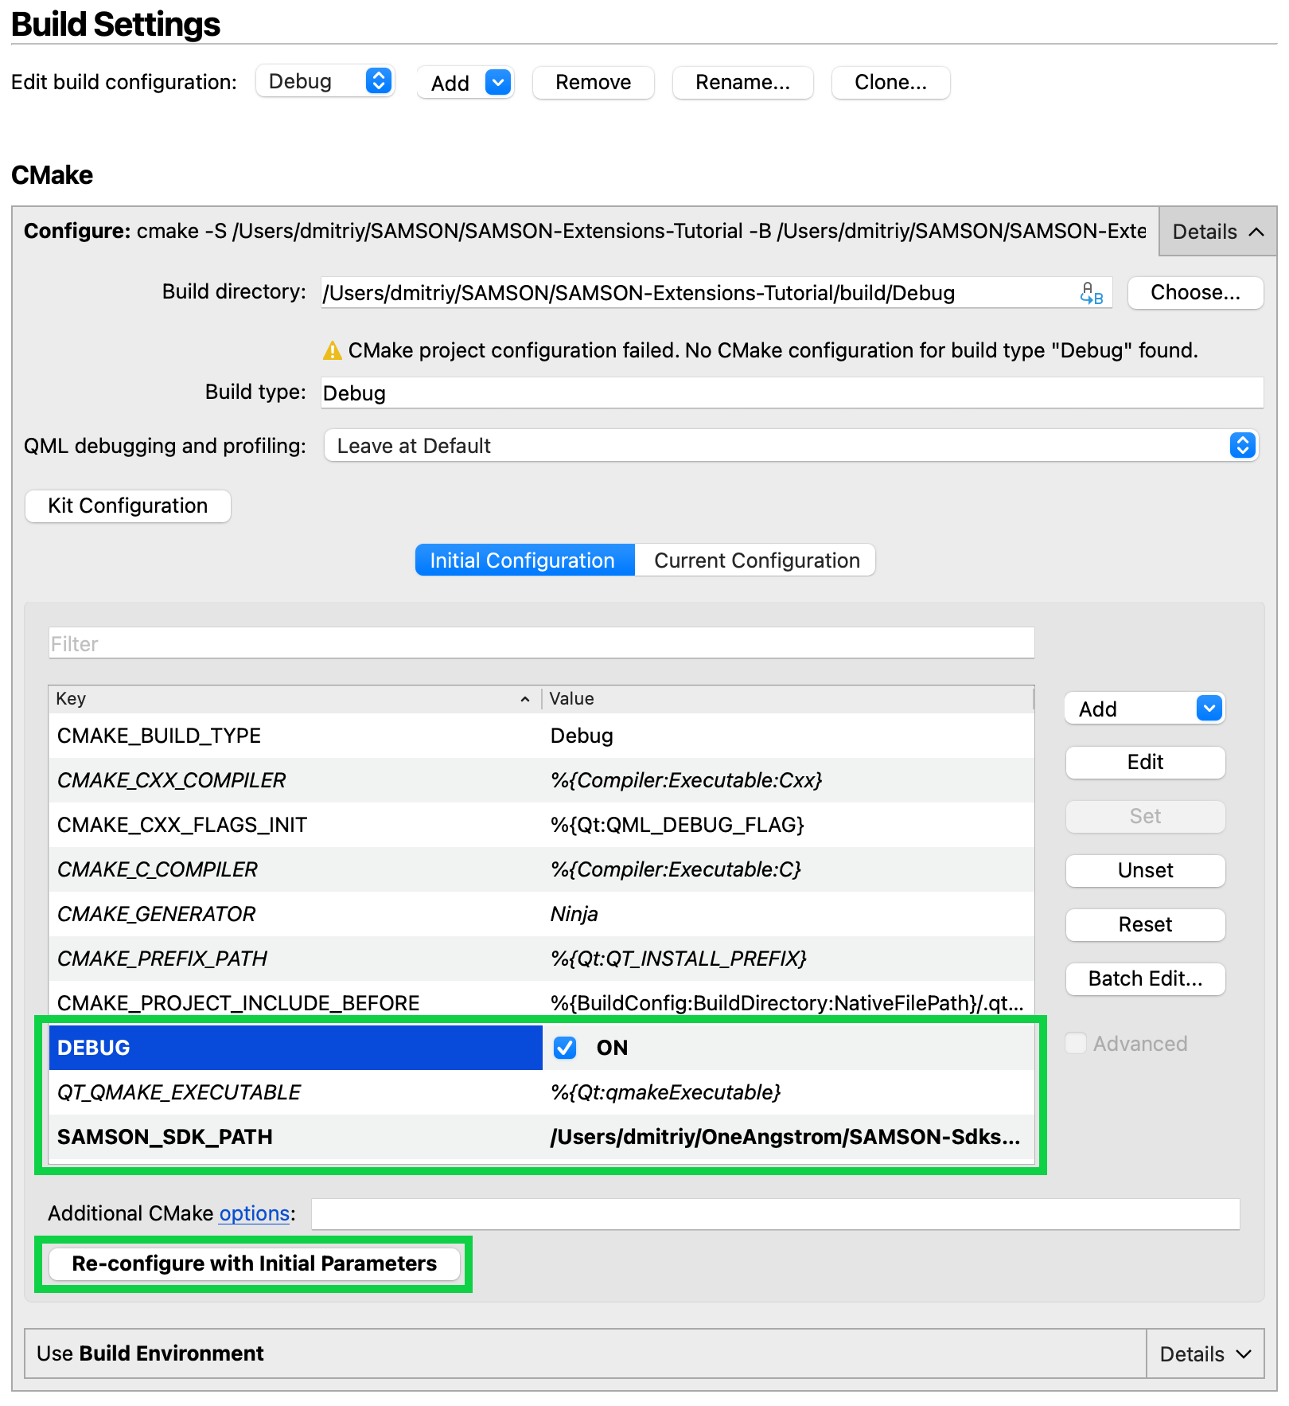Click the Filter input field

541,642
